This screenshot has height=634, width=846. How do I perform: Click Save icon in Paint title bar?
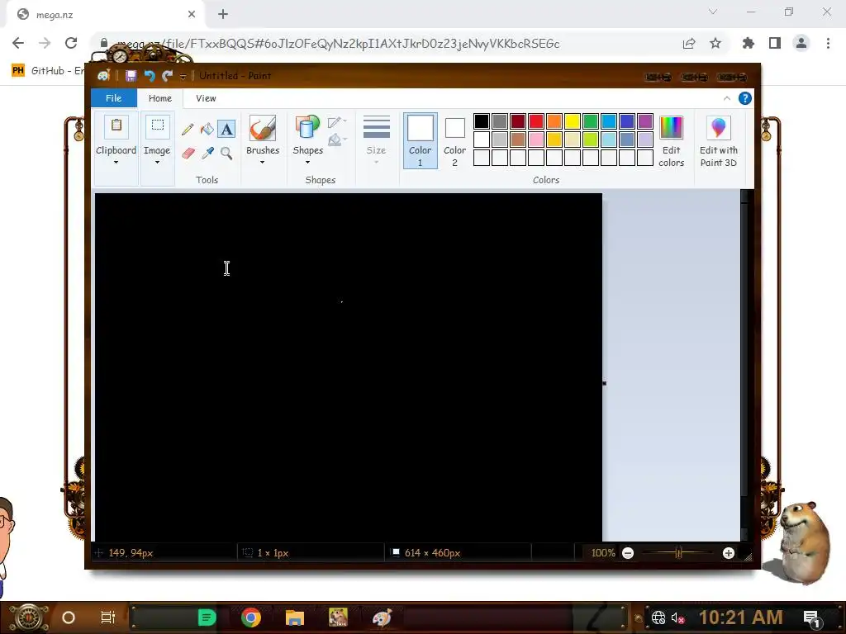(x=131, y=76)
